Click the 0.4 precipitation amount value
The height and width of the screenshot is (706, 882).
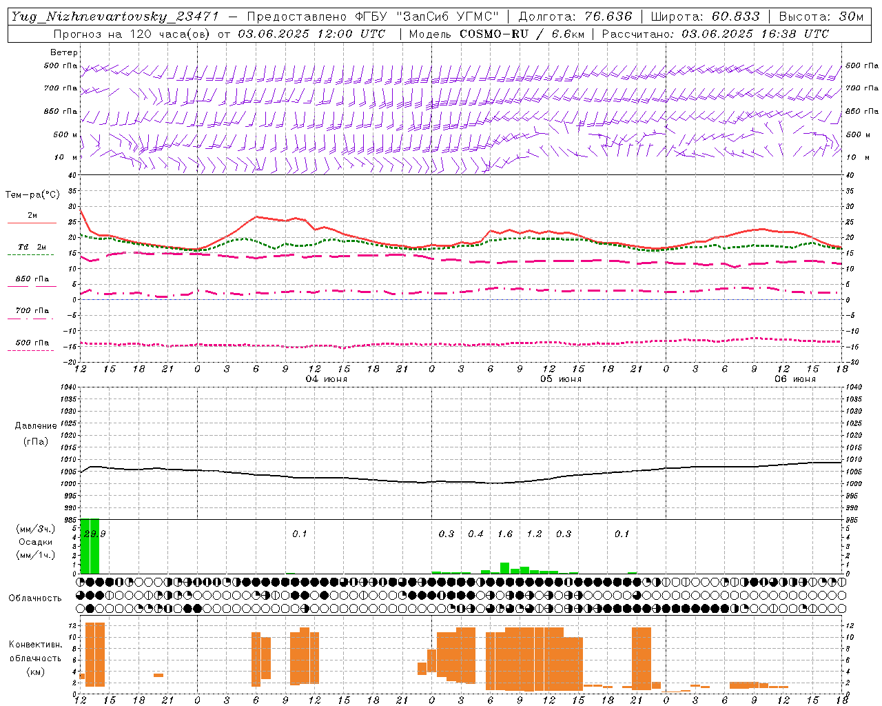coord(475,534)
